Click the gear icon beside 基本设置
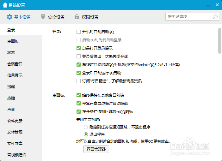 (x=9, y=17)
